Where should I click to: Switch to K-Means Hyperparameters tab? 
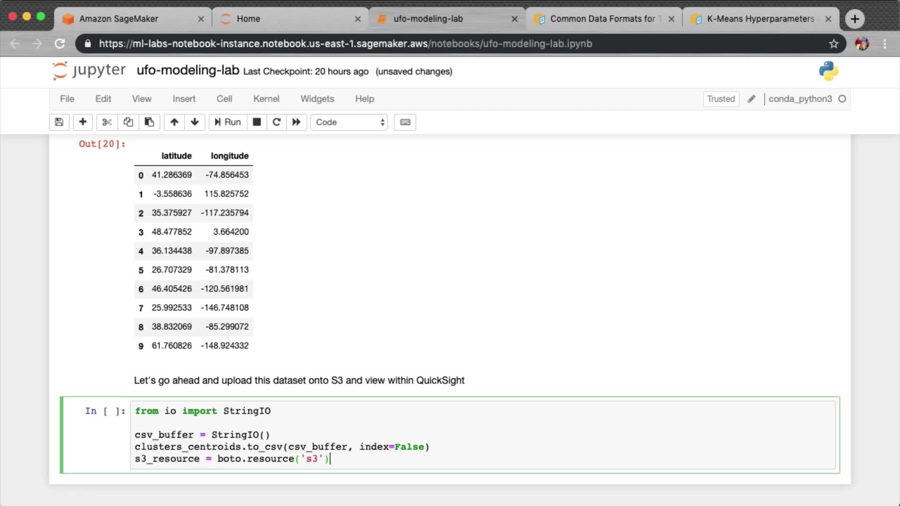click(760, 19)
